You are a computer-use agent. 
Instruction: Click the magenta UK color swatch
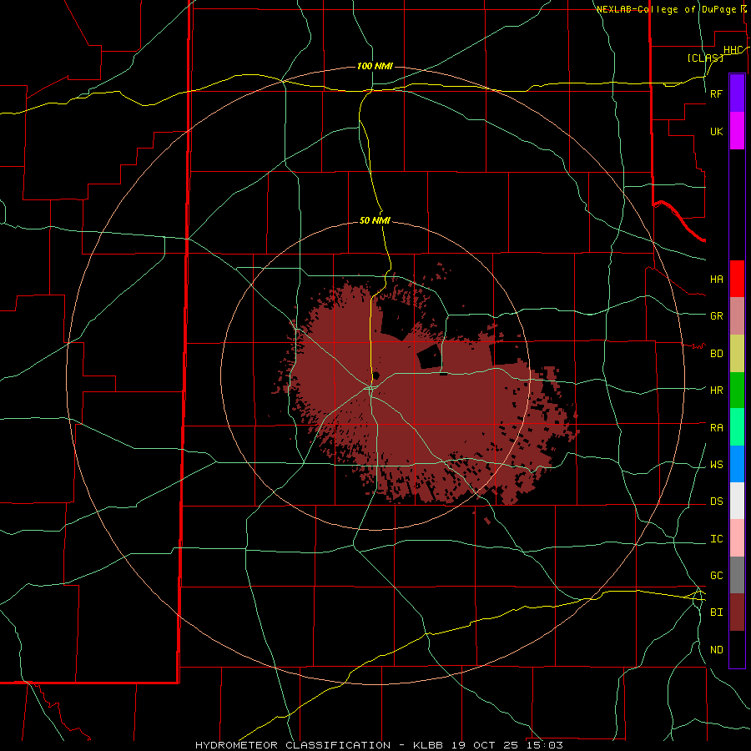[737, 131]
